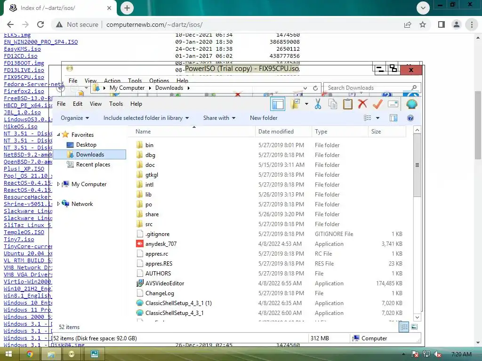Click the file list vertical scrollbar
482x361 pixels.
[x=417, y=165]
